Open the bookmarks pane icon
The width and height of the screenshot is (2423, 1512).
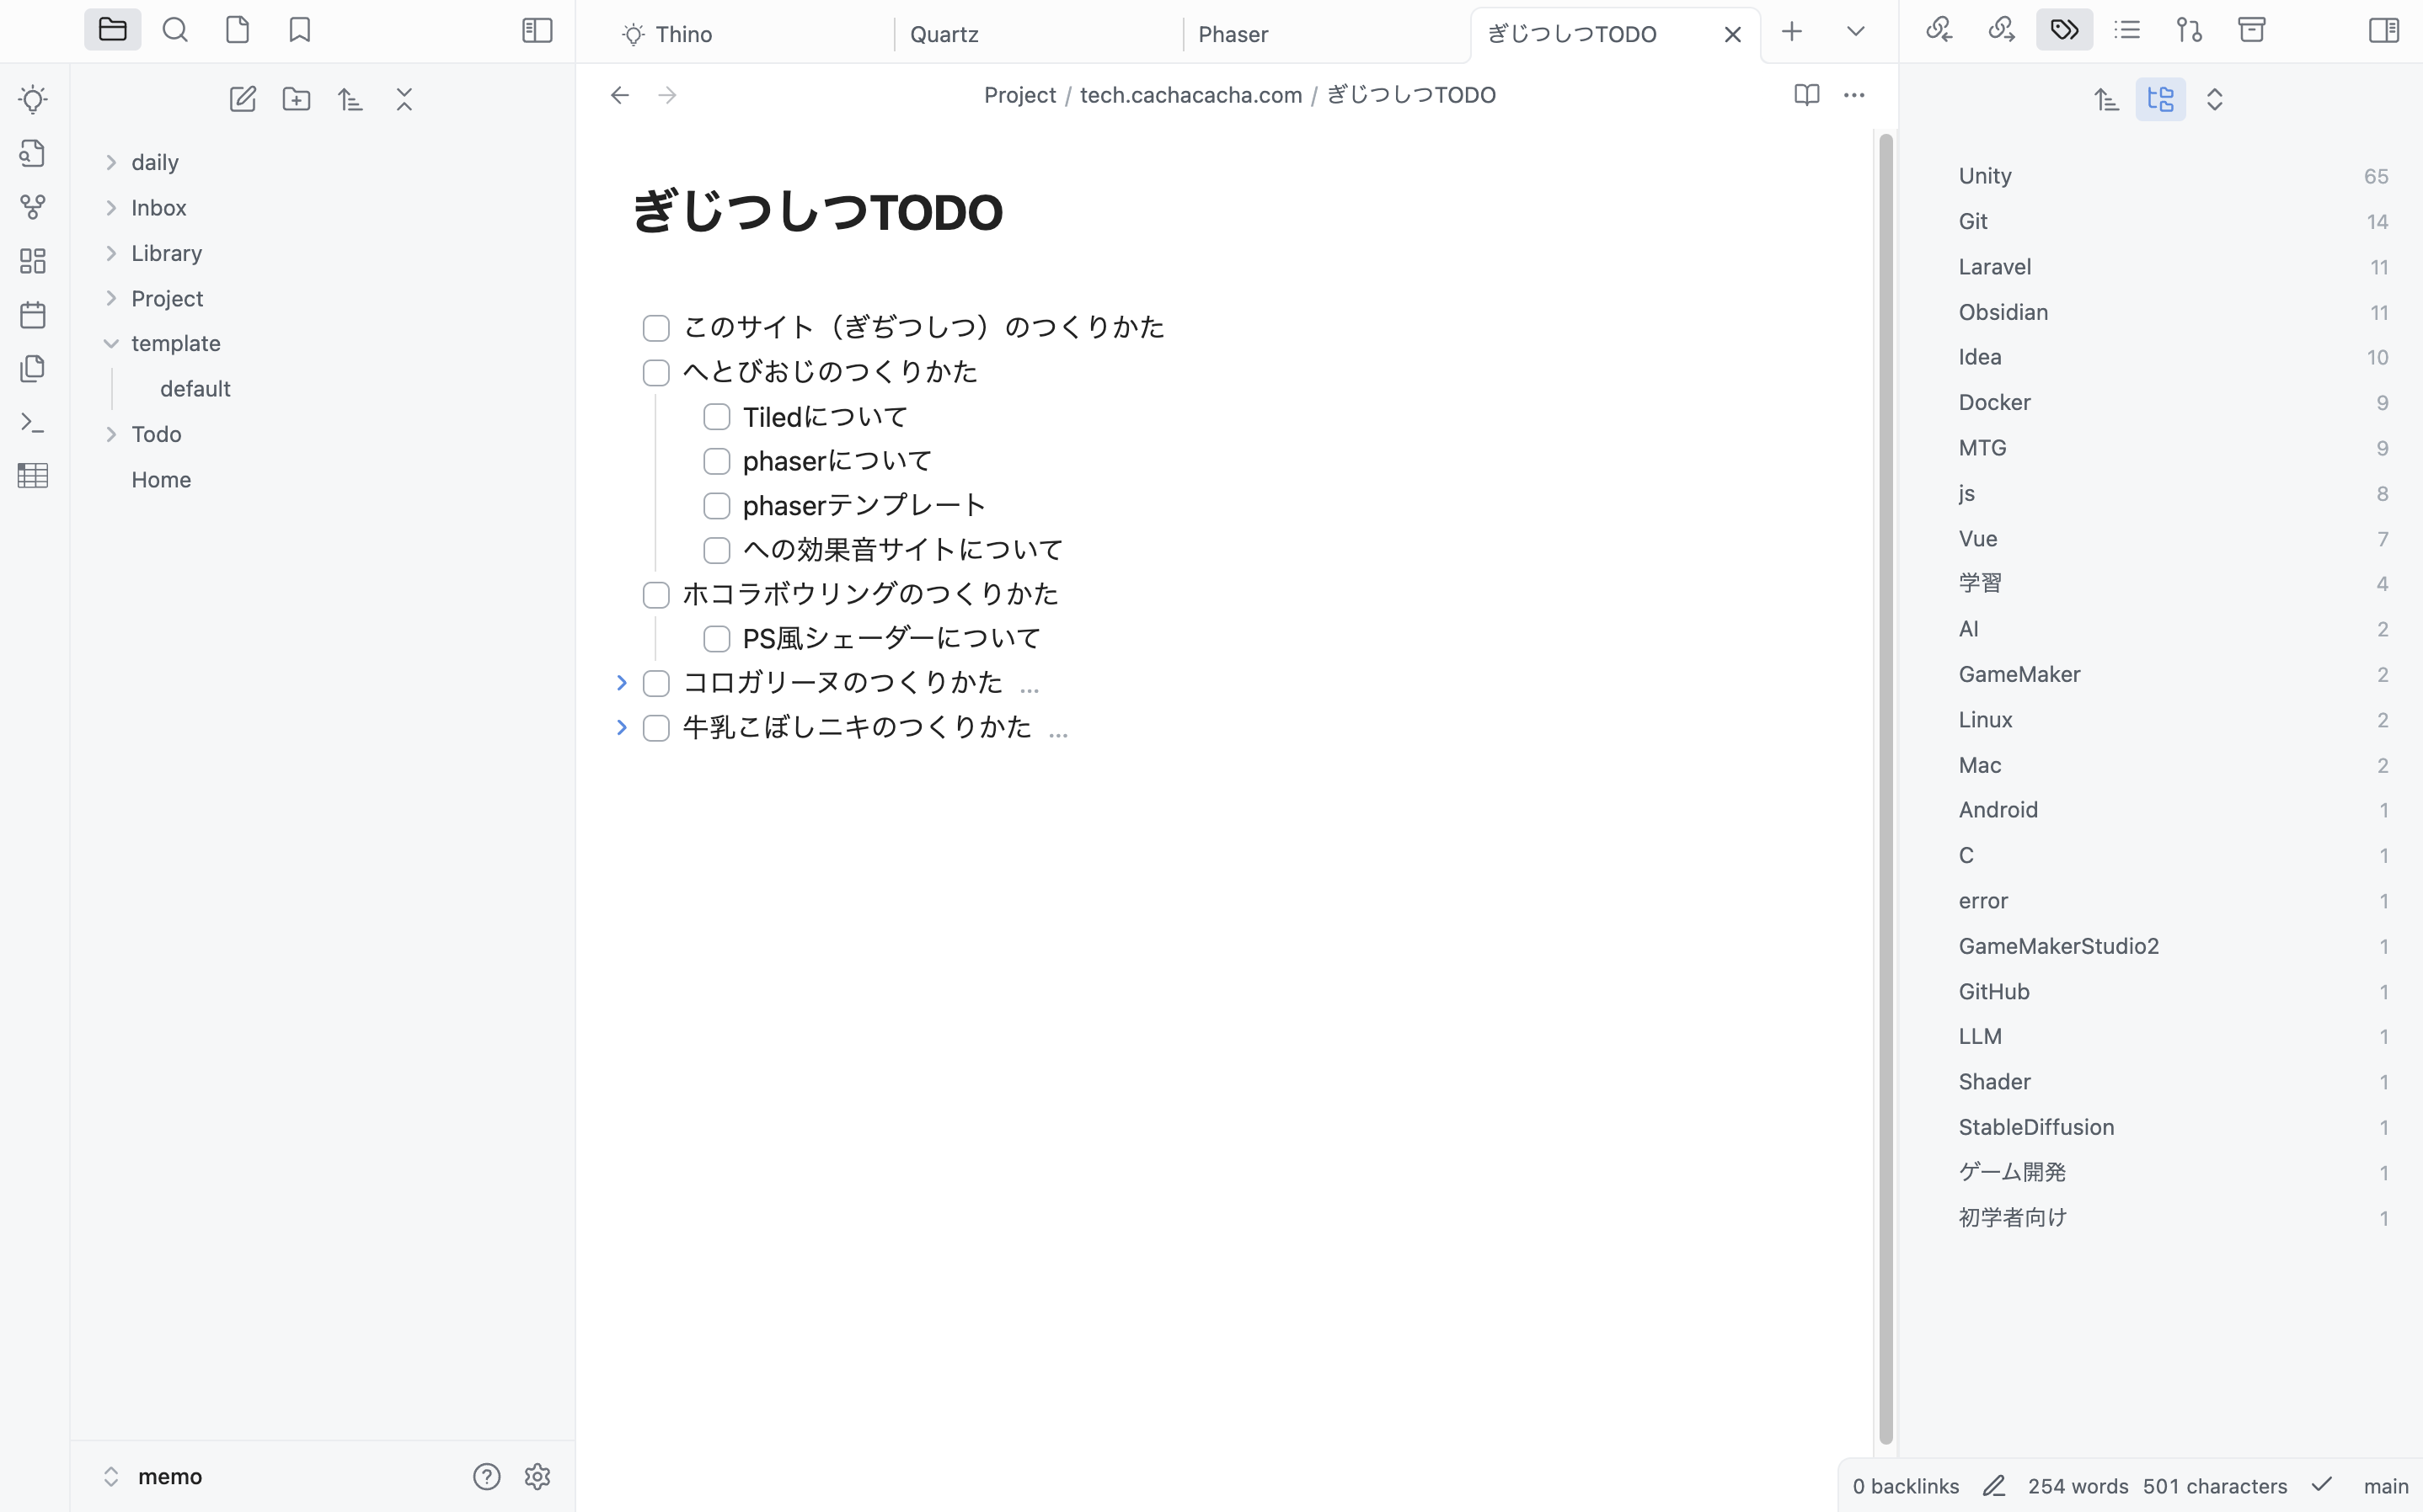pos(299,30)
